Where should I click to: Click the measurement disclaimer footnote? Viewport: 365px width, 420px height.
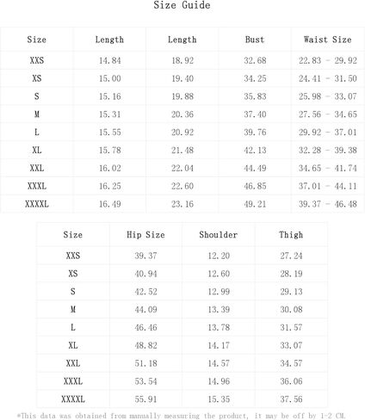(x=182, y=416)
